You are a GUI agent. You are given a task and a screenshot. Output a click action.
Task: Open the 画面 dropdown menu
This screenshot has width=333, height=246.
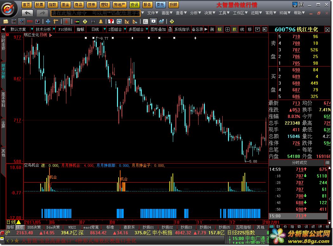[167, 13]
